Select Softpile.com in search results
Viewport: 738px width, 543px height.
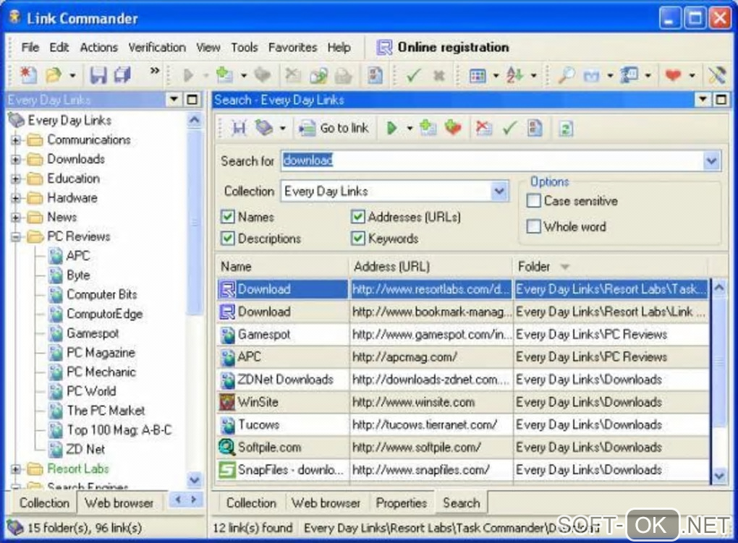point(463,448)
